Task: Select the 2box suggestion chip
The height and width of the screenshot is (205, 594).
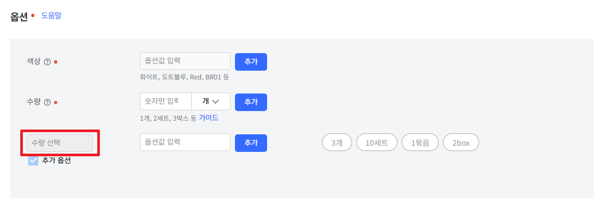Action: pyautogui.click(x=461, y=143)
